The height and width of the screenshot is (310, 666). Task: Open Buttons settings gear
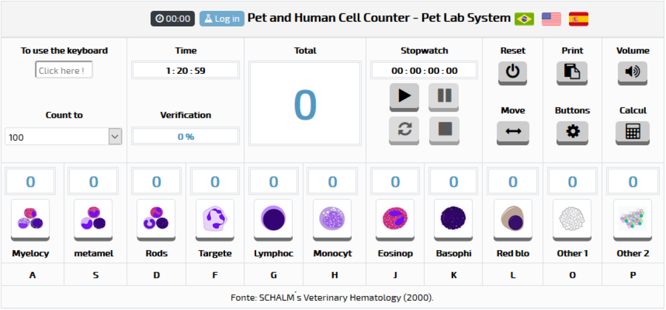tap(572, 132)
